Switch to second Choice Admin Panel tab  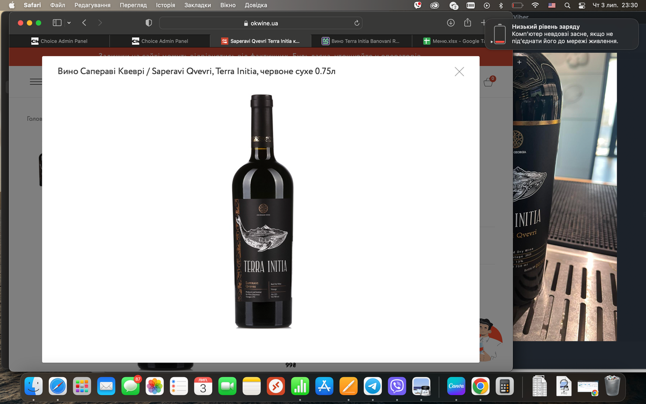click(160, 41)
